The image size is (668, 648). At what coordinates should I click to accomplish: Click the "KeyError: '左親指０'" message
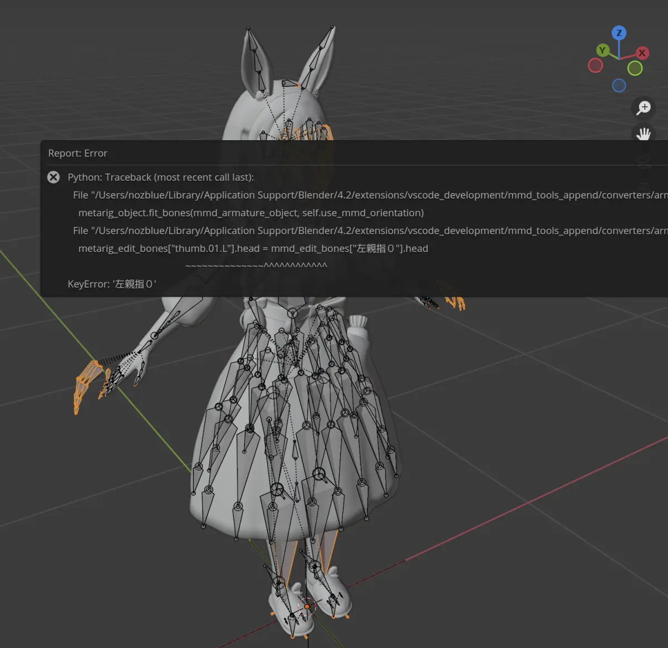(x=112, y=284)
